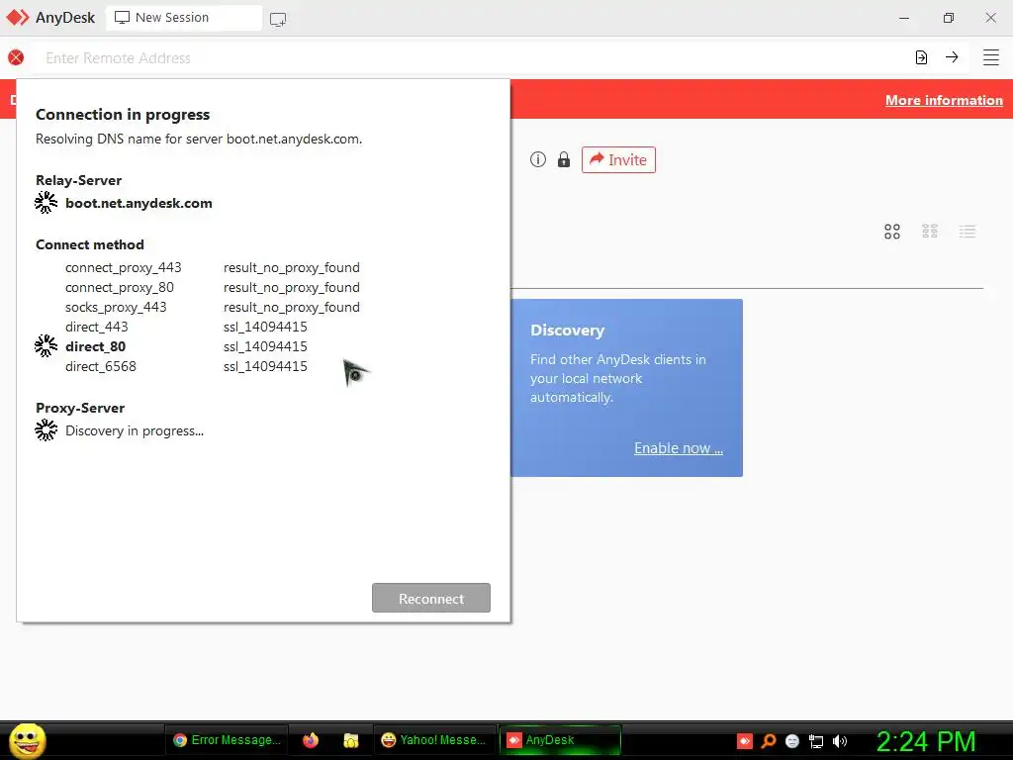The height and width of the screenshot is (760, 1013).
Task: Restore down the AnyDesk window
Action: 948,18
